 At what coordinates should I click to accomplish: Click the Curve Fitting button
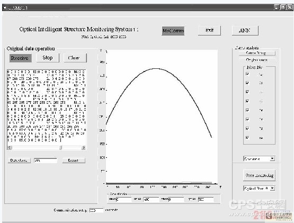pos(257,53)
